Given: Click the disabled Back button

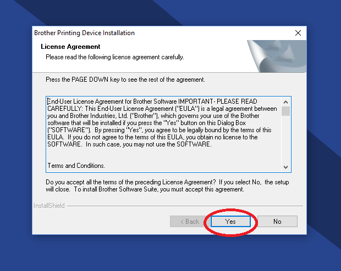Looking at the screenshot, I should click(190, 221).
